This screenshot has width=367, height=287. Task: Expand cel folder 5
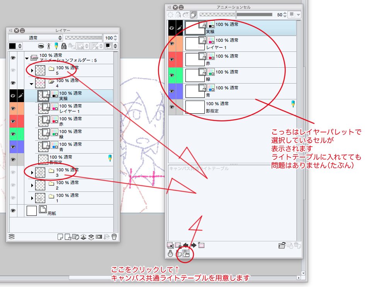[x=32, y=70]
